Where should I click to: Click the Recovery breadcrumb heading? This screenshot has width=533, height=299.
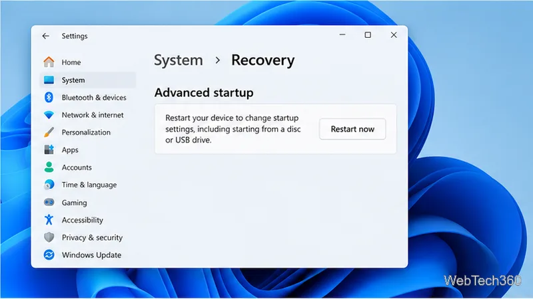pos(263,60)
